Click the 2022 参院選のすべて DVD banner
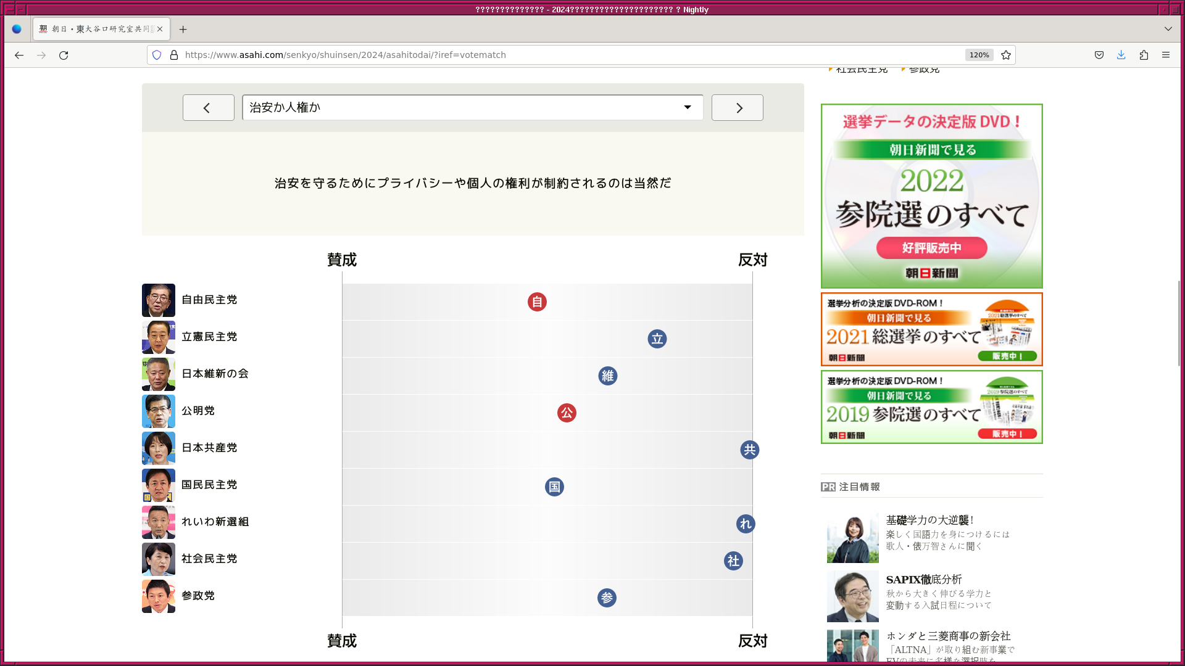 [x=931, y=196]
